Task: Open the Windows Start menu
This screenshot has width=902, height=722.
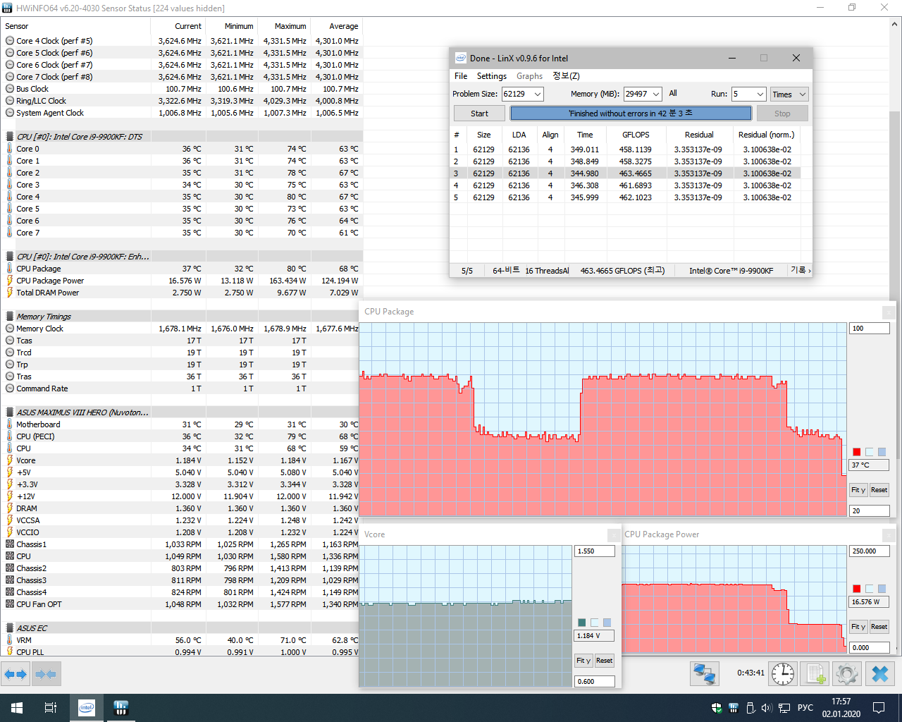Action: click(17, 708)
